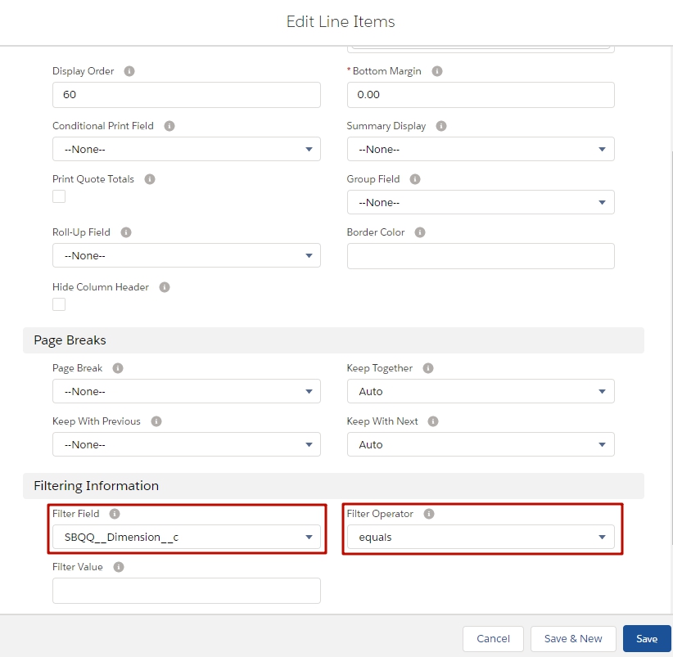The height and width of the screenshot is (657, 673).
Task: Open Conditional Print Field dropdown
Action: (x=187, y=149)
